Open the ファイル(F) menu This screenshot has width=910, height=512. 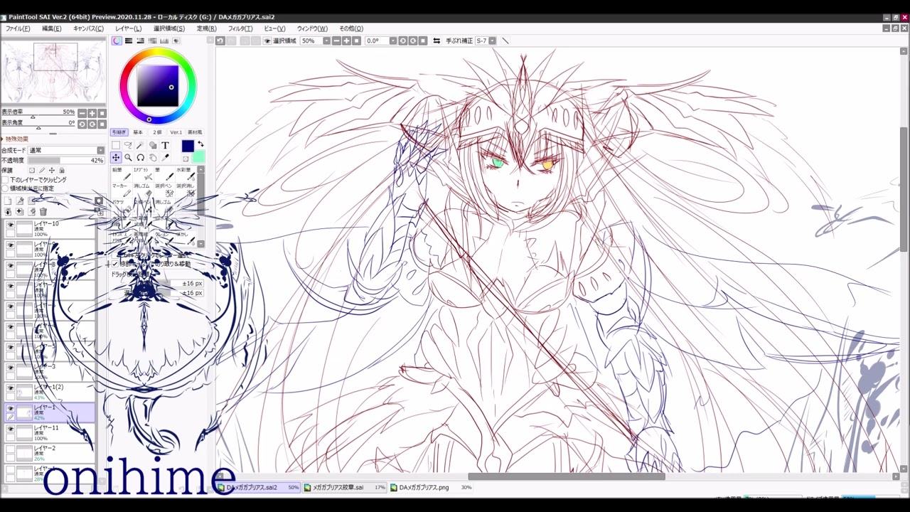(18, 28)
